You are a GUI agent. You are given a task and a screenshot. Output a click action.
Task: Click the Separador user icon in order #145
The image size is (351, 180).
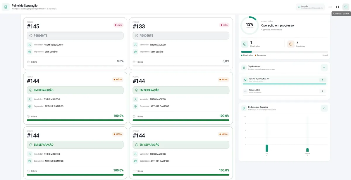tap(30, 52)
